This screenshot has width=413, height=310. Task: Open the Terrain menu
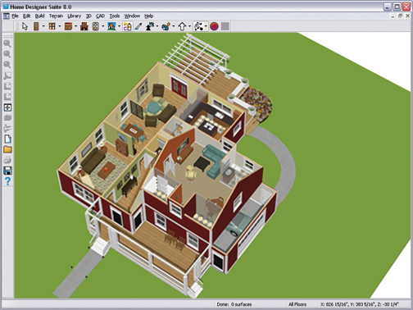coord(56,16)
